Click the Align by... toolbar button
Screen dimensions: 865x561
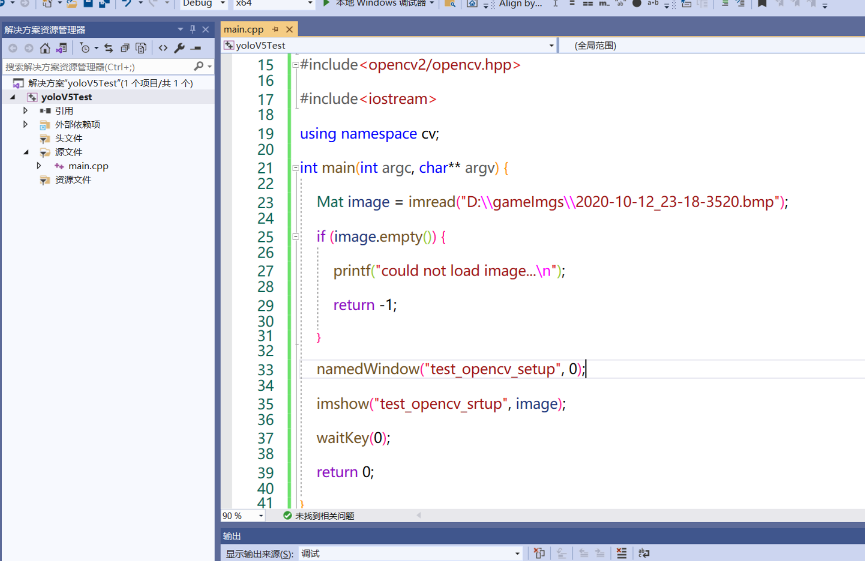point(520,3)
